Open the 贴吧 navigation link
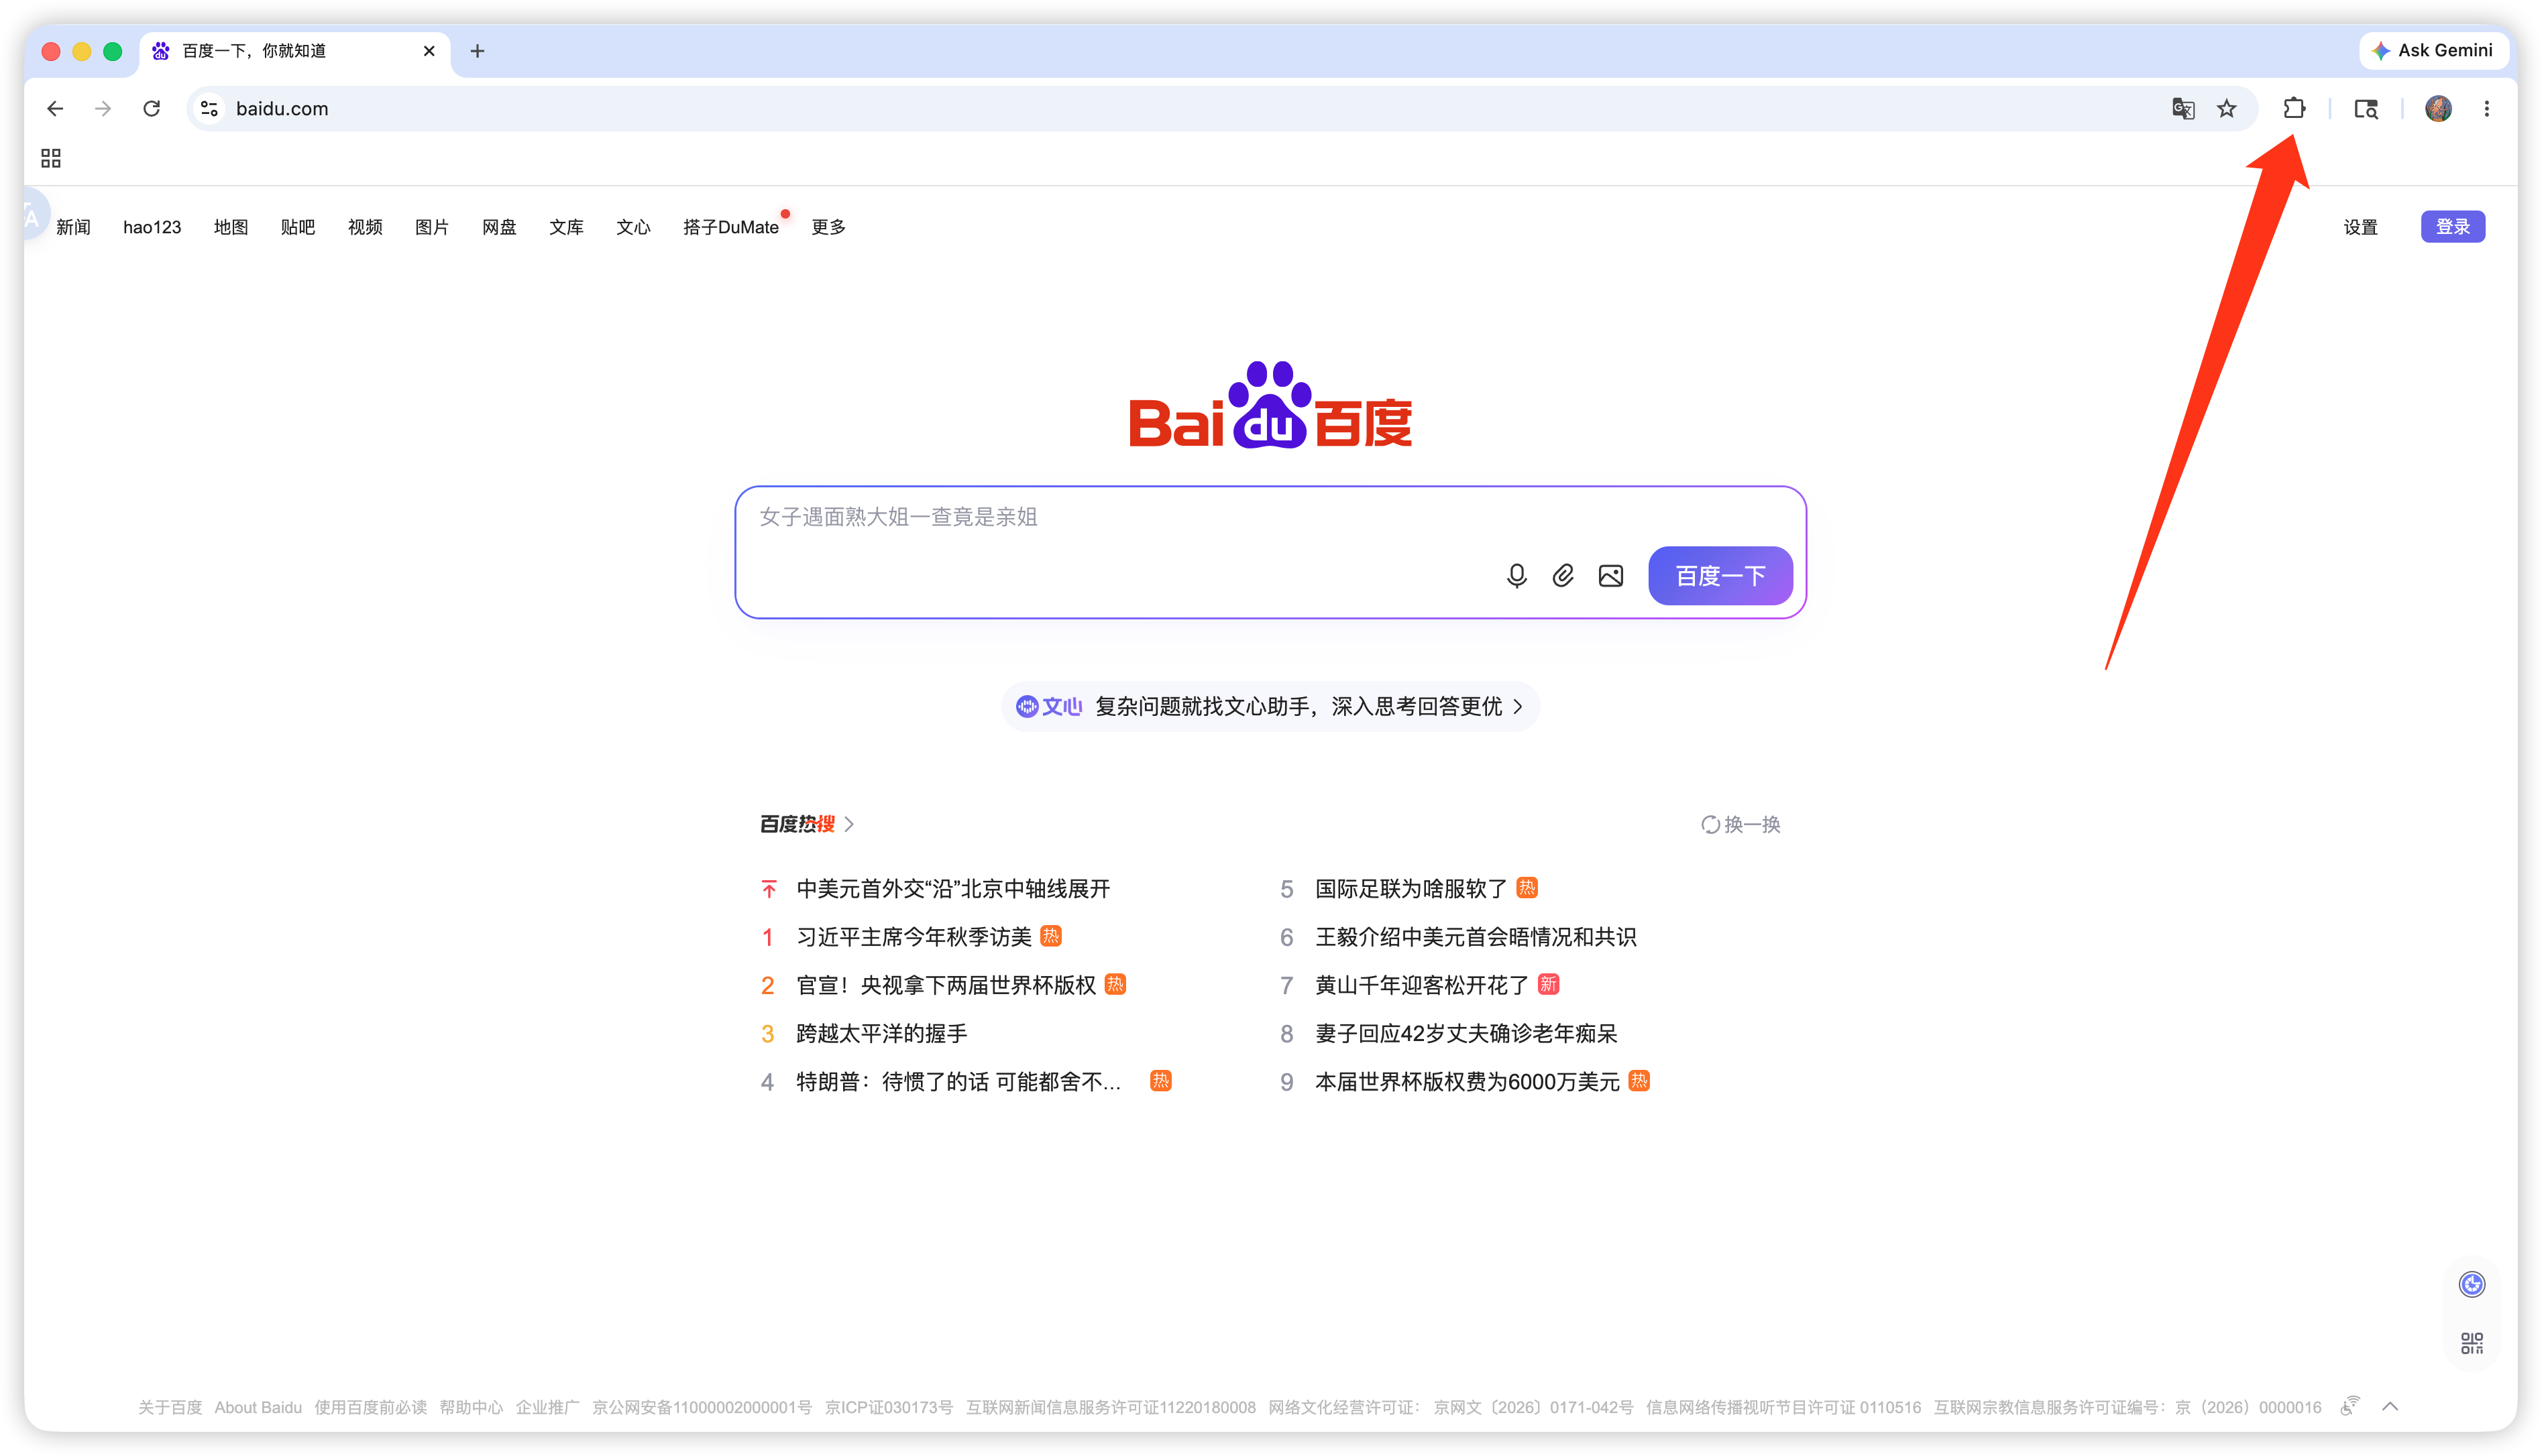Screen dimensions: 2542x1456 298,227
